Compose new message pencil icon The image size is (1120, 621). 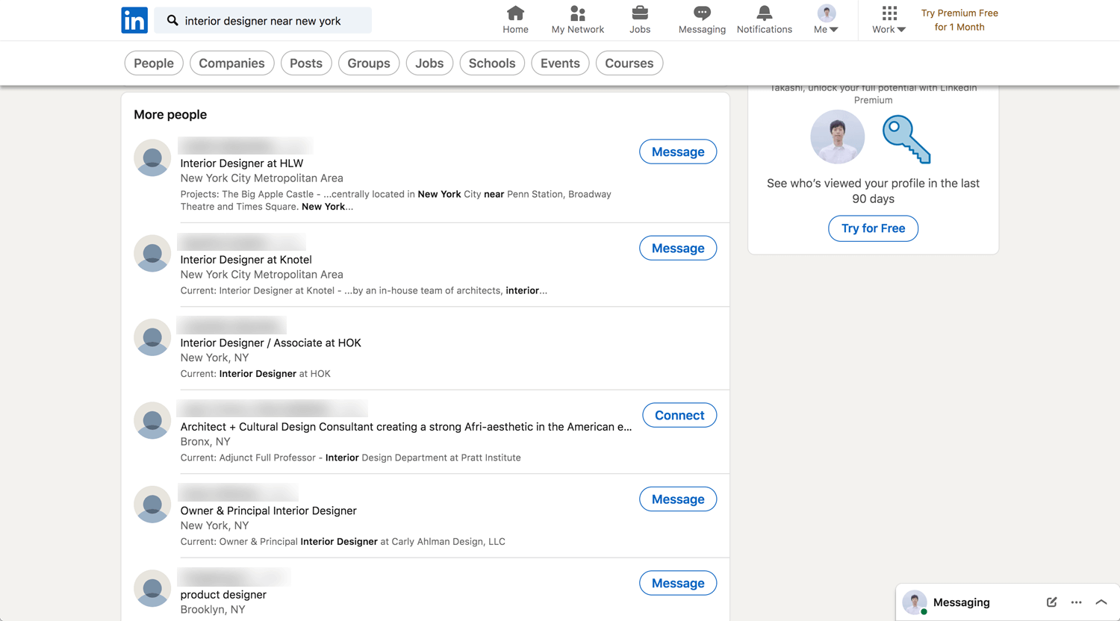[x=1051, y=602]
